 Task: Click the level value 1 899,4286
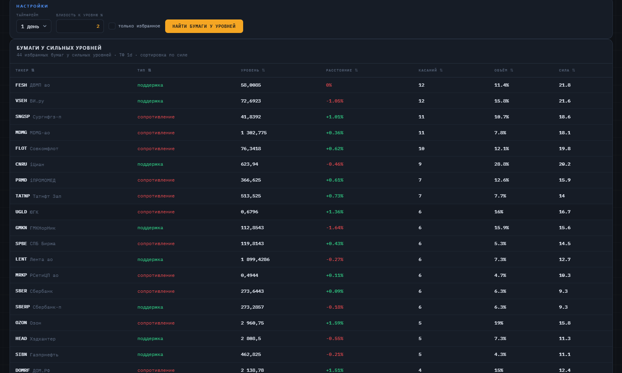pos(255,259)
